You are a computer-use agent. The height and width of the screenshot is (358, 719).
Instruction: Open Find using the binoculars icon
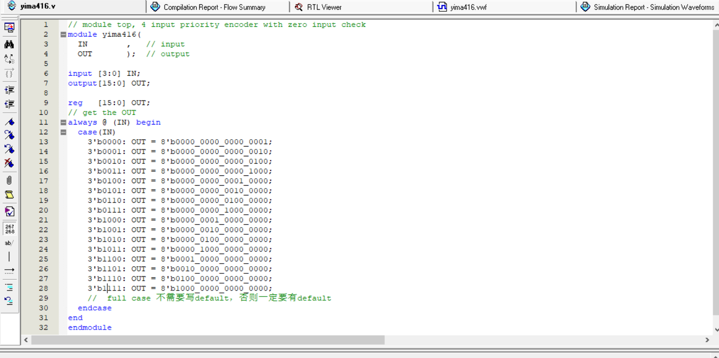point(9,44)
